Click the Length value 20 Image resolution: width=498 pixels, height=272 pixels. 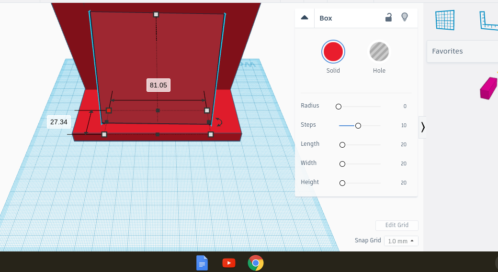[x=403, y=144]
